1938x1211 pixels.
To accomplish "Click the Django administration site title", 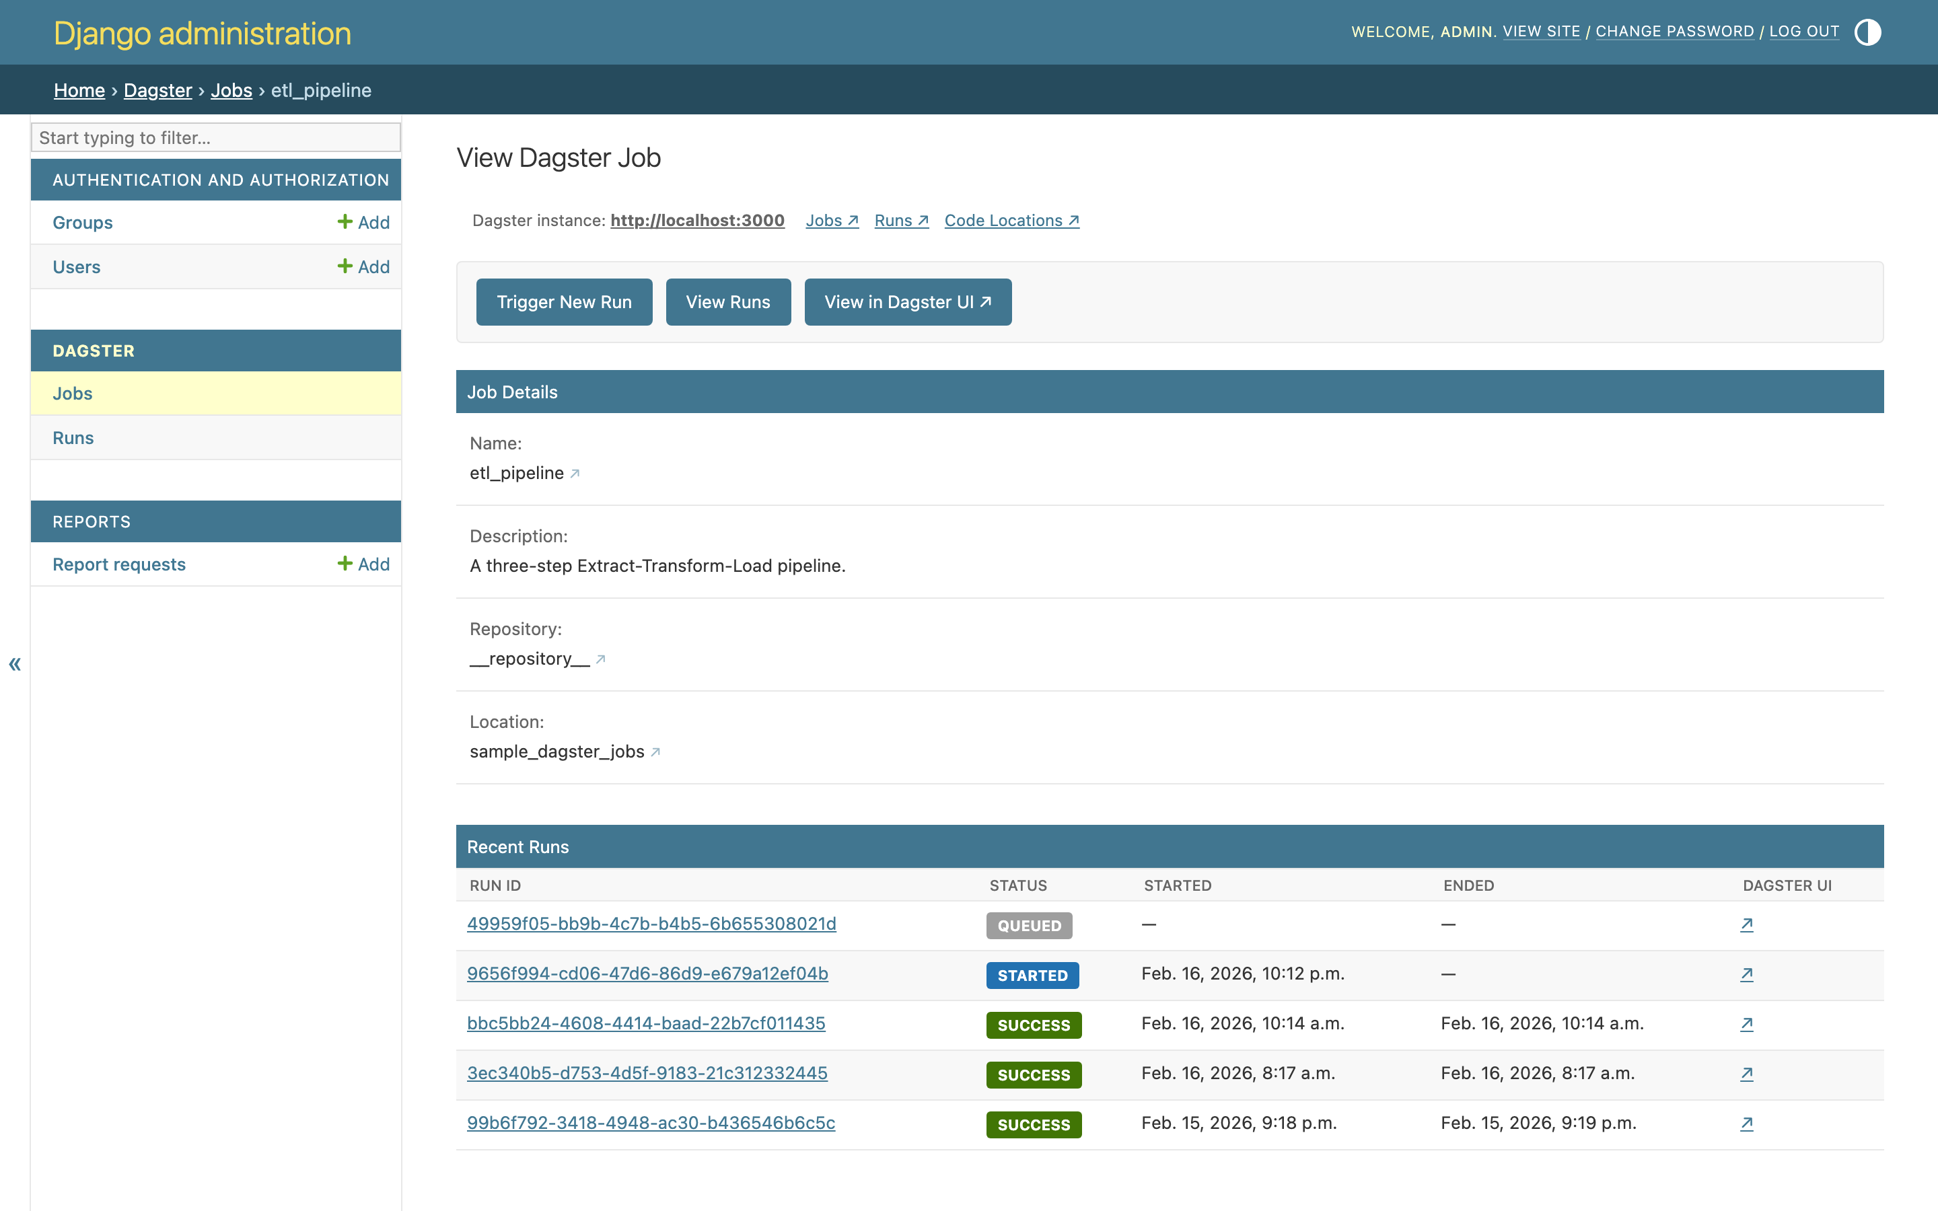I will coord(203,33).
